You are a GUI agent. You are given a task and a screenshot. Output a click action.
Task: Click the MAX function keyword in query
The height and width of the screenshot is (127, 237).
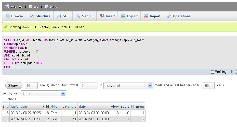[x=29, y=40]
